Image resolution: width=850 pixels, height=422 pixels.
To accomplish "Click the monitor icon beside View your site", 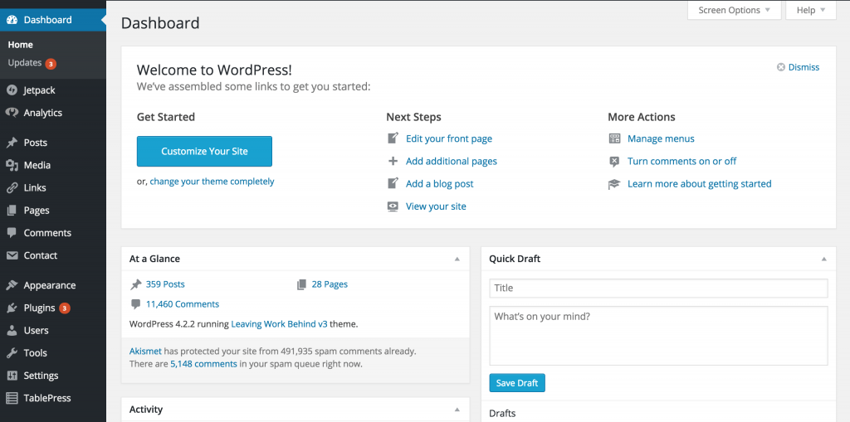I will tap(393, 206).
